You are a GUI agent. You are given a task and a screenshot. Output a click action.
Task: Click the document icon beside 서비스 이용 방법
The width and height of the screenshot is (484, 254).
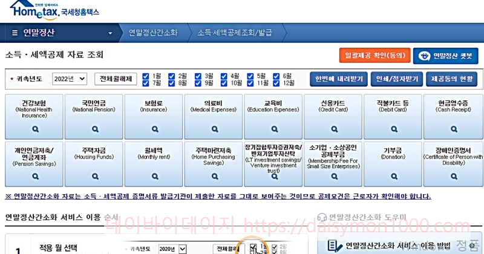(x=335, y=246)
